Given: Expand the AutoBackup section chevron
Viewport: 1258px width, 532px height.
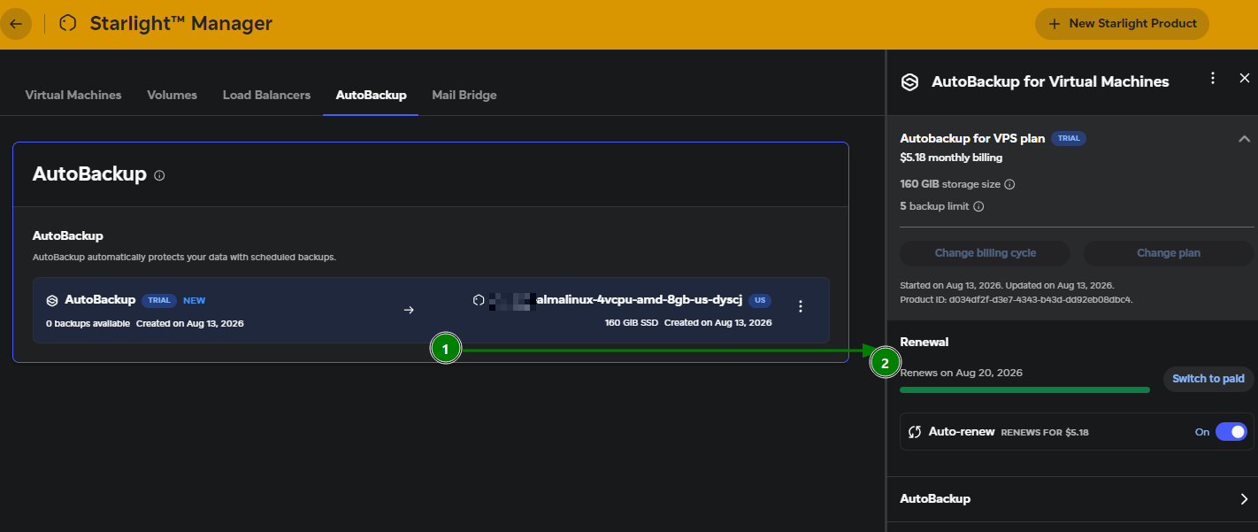Looking at the screenshot, I should click(1244, 499).
